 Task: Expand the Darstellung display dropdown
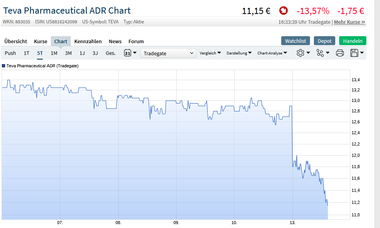pos(239,53)
